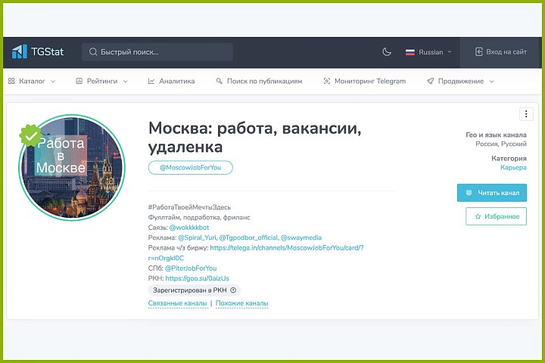
Task: Click the Быстрый поиск search field
Action: (x=157, y=52)
